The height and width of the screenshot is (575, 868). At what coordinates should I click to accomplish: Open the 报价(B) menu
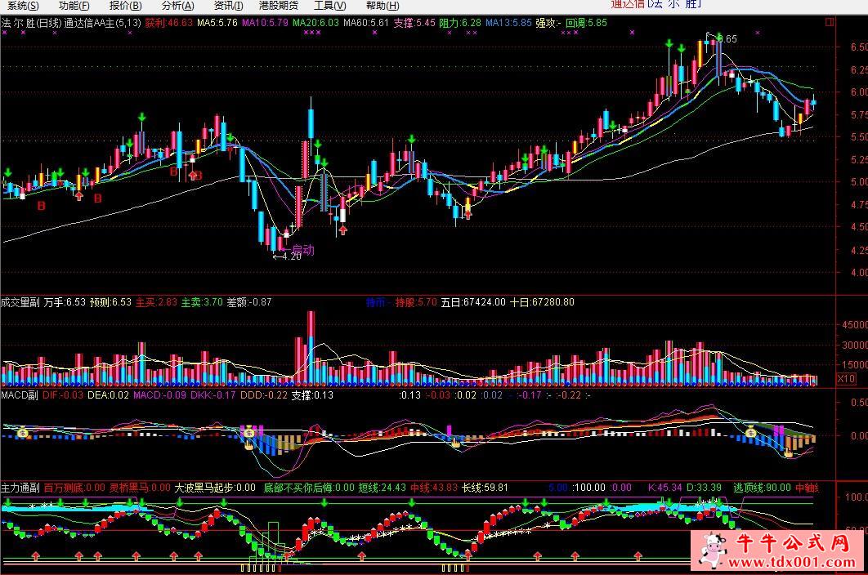pos(126,6)
